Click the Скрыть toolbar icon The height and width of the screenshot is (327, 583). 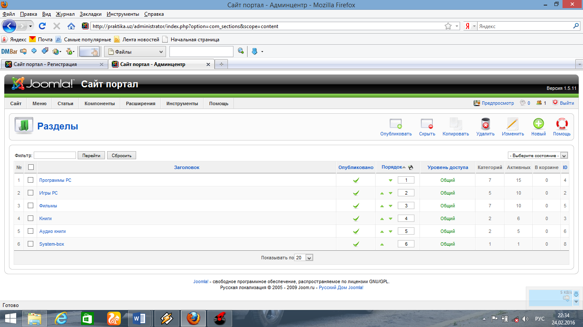click(427, 124)
